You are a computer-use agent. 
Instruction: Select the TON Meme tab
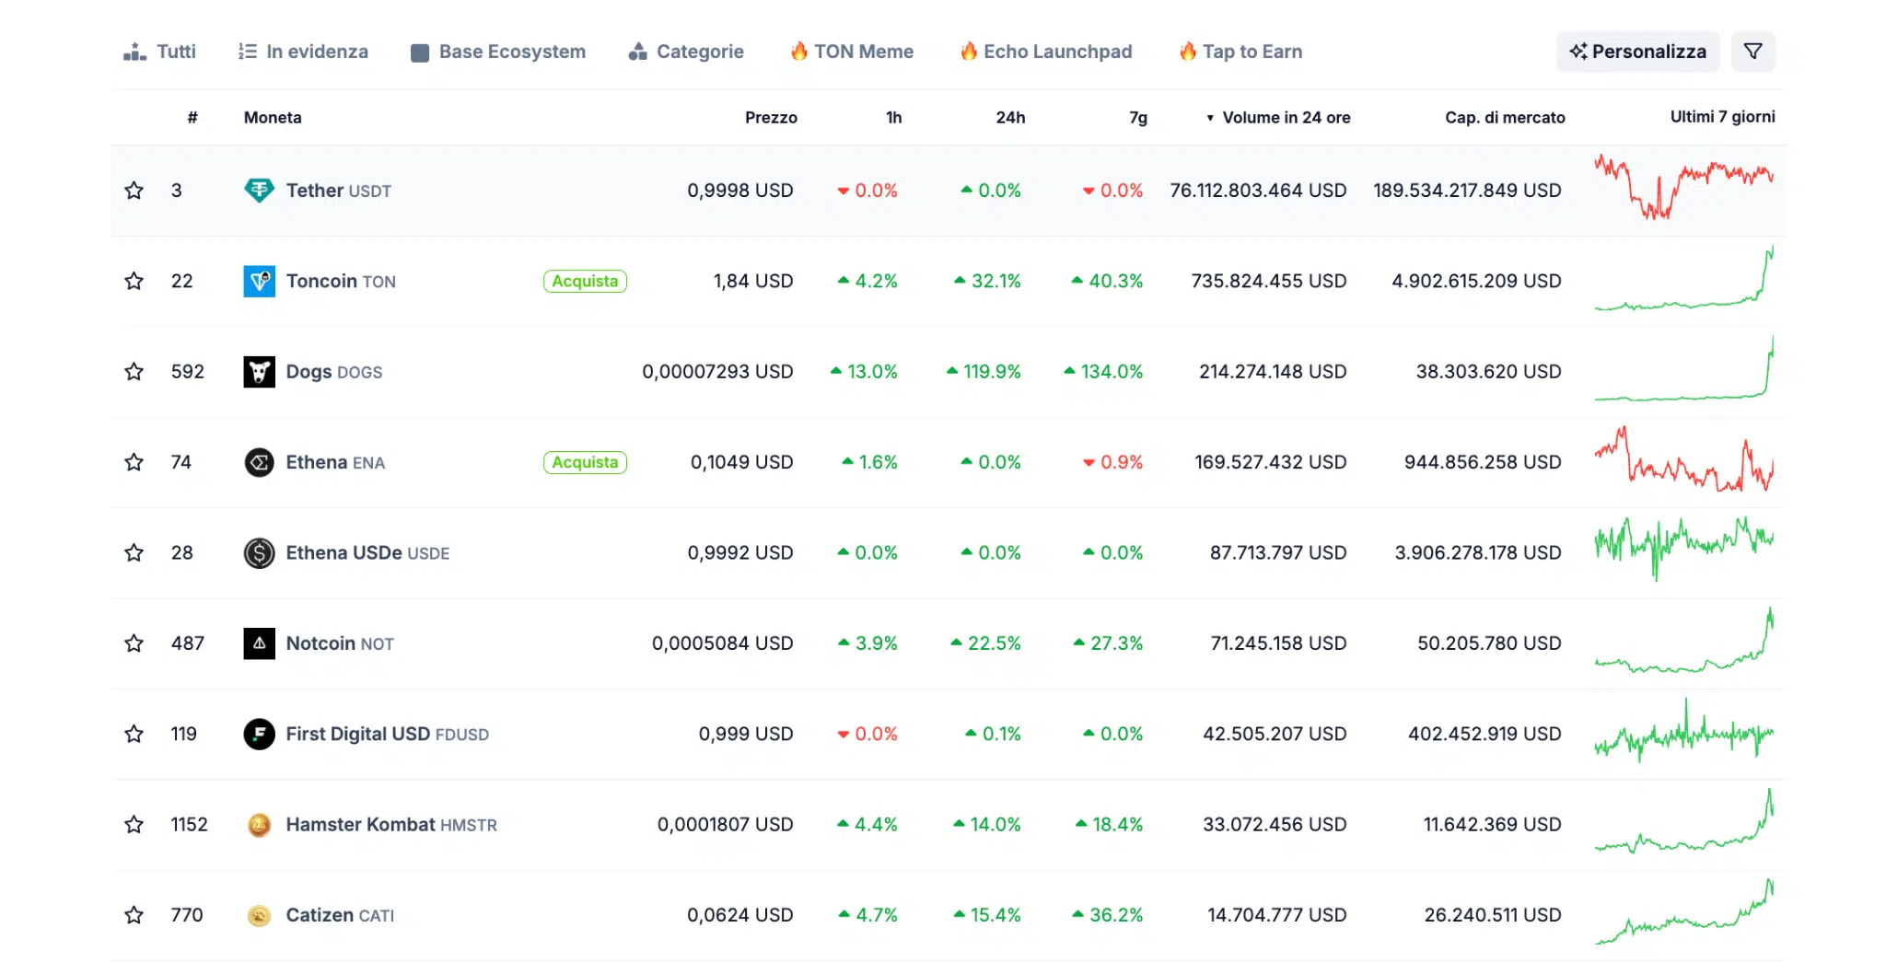(852, 52)
